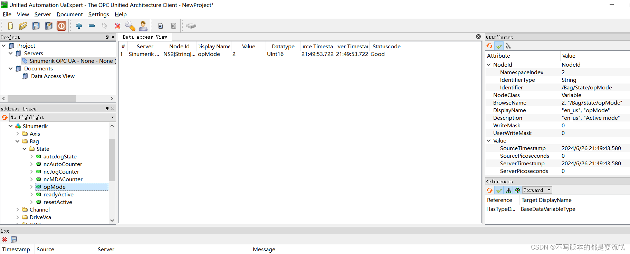The image size is (630, 254).
Task: Click the blue plus Add Server icon
Action: [x=79, y=26]
